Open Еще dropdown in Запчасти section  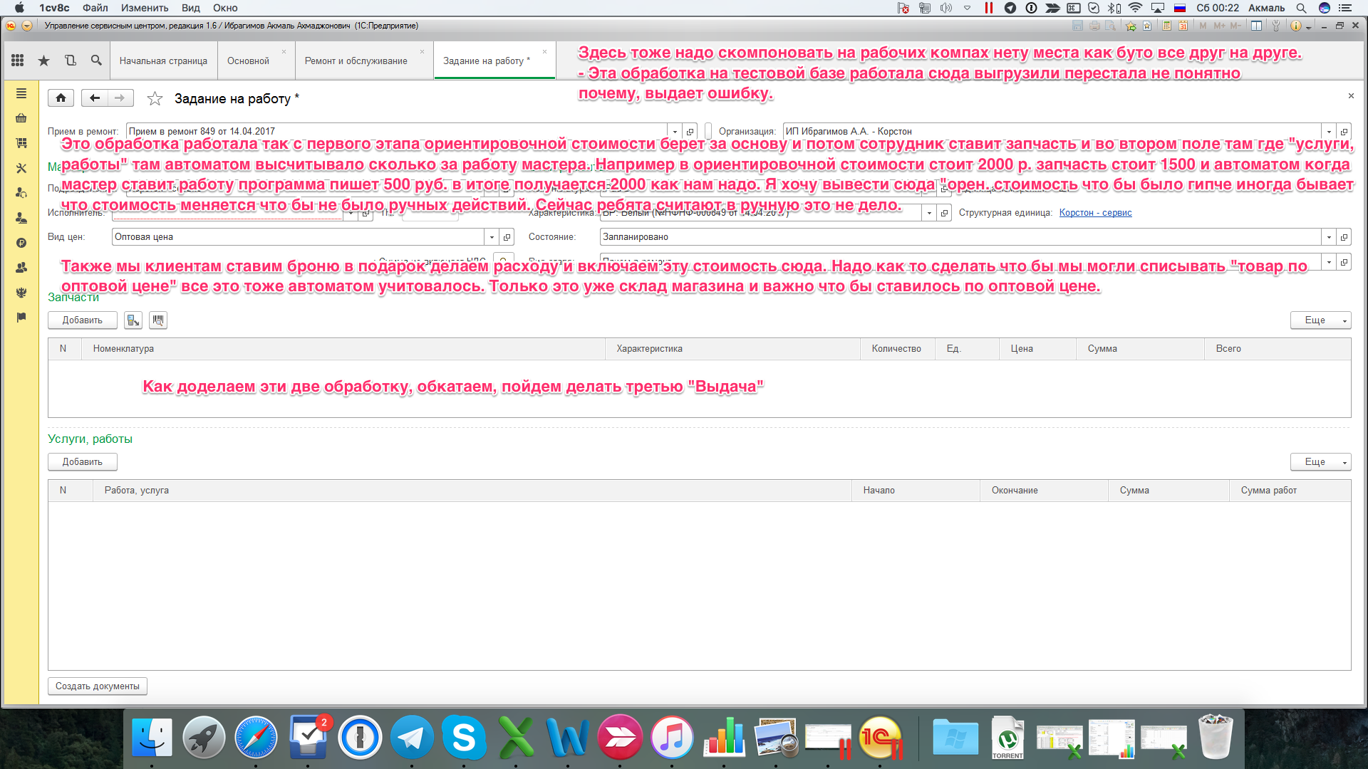pyautogui.click(x=1320, y=320)
